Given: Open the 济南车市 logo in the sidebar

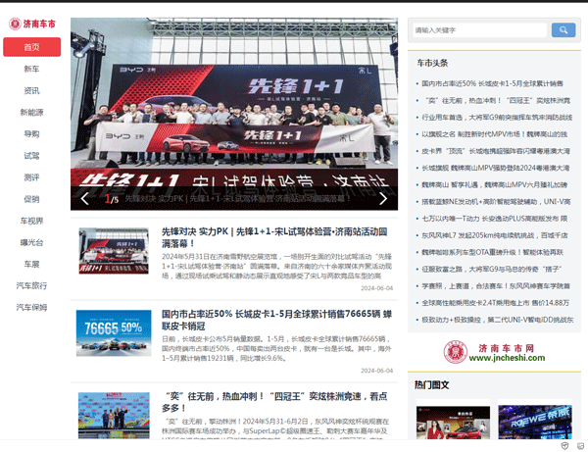Looking at the screenshot, I should (x=32, y=24).
